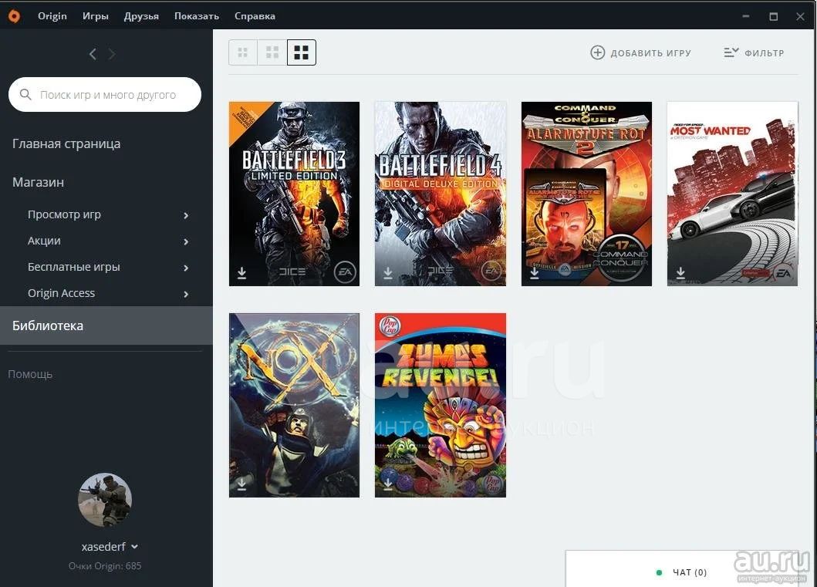Image resolution: width=817 pixels, height=587 pixels.
Task: Select the Battlefield 4 Digital Deluxe cover
Action: 441,194
